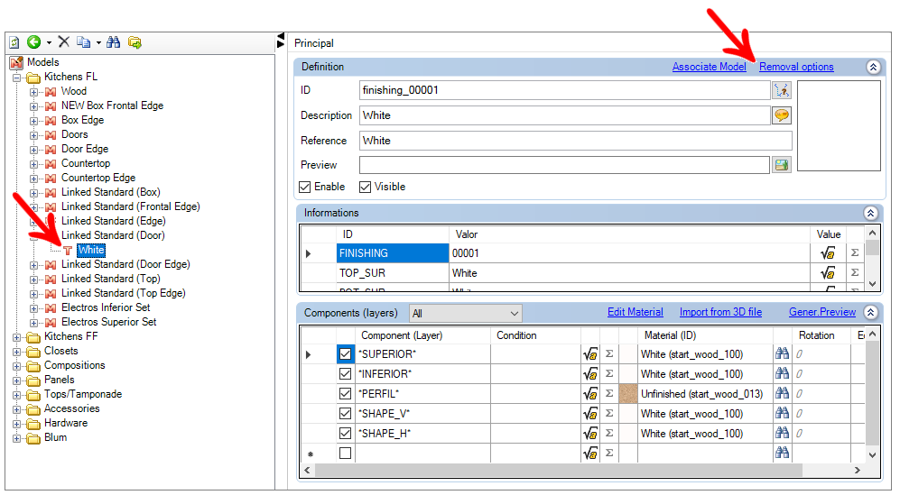Click the ID lookup icon beside finishing_00001
Viewport: 900px width, 495px height.
tap(782, 90)
